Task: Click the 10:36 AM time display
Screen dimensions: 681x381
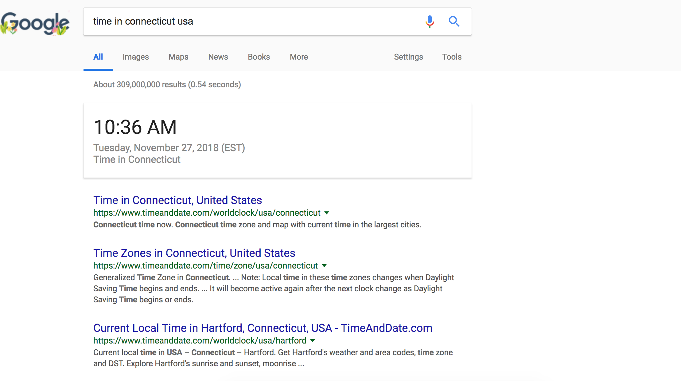Action: pos(135,127)
